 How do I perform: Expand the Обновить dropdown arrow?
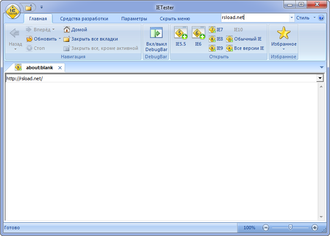click(x=60, y=39)
